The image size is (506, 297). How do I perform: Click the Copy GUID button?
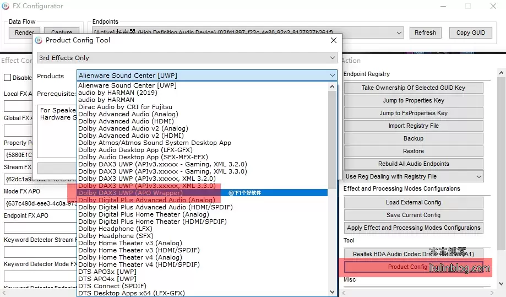click(470, 33)
